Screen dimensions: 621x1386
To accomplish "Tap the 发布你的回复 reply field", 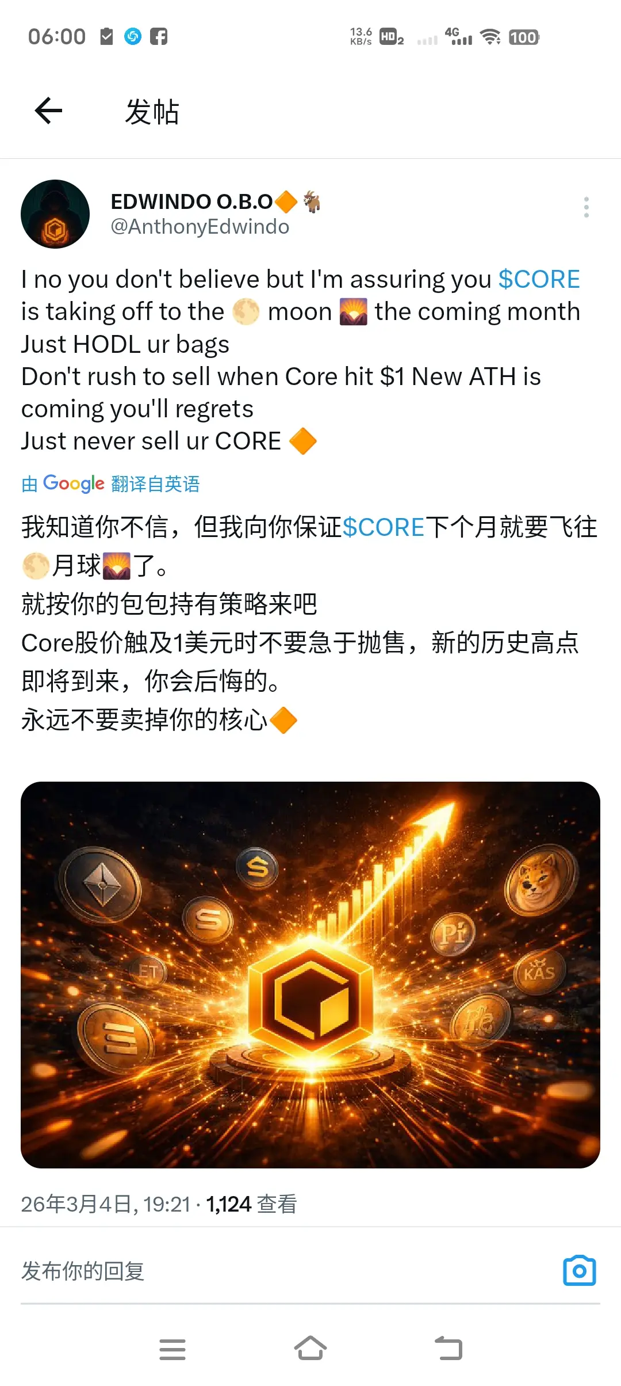I will [287, 1271].
